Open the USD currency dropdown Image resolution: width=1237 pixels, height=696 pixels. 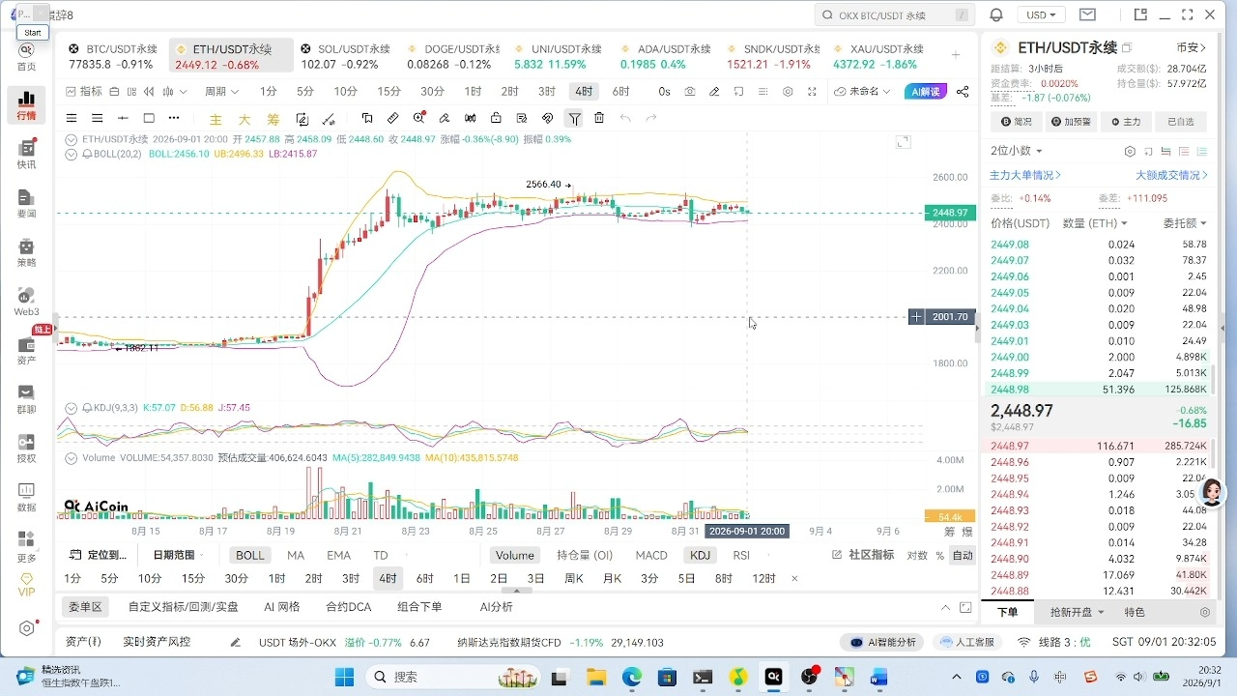pos(1044,14)
